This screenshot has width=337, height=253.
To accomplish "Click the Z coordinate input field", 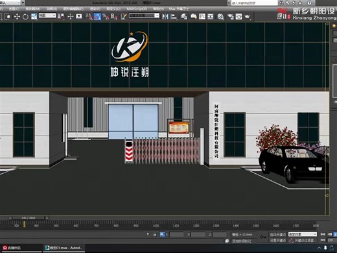I will coord(220,234).
